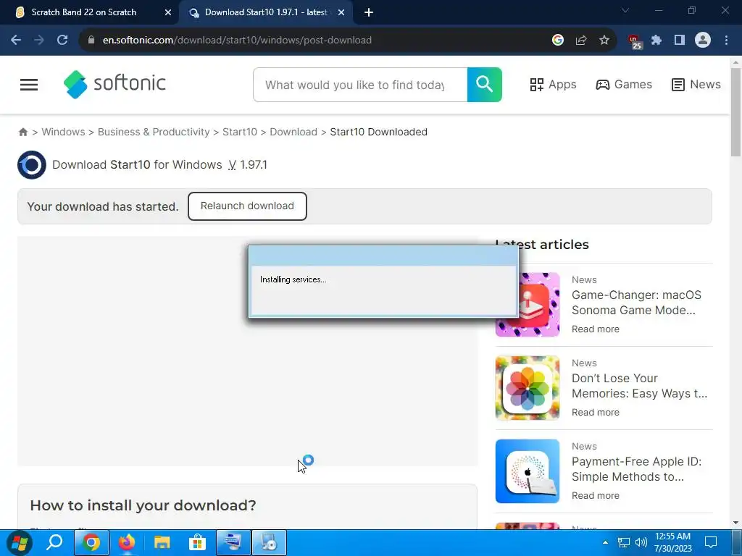Open a new browser tab
This screenshot has width=742, height=556.
(369, 13)
